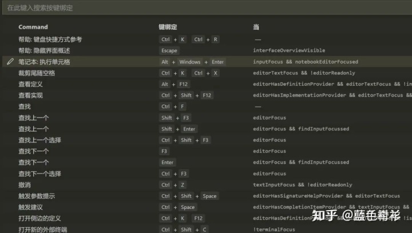Select 查找下一个 row bound to F3

tap(207, 151)
